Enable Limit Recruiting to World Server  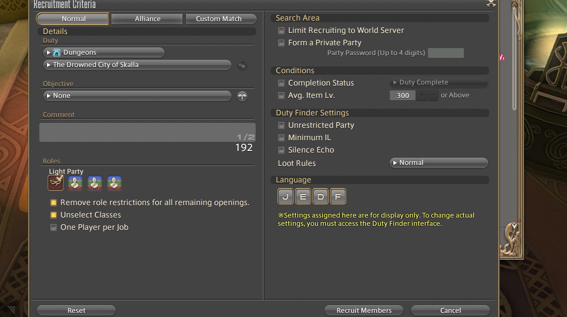tap(281, 31)
